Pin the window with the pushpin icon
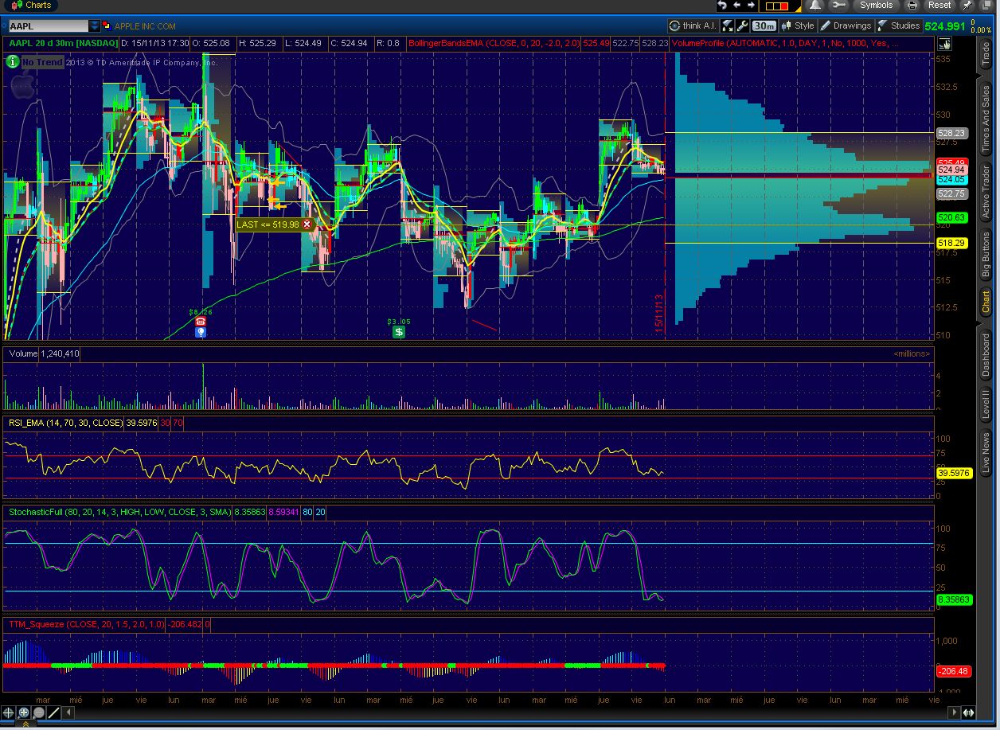1000x730 pixels. [967, 5]
